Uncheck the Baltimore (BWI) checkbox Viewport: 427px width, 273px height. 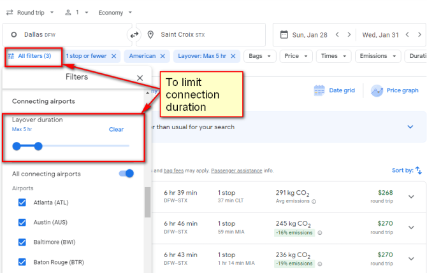[22, 242]
